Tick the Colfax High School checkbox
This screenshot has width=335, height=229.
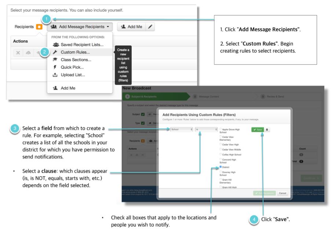[220, 155]
